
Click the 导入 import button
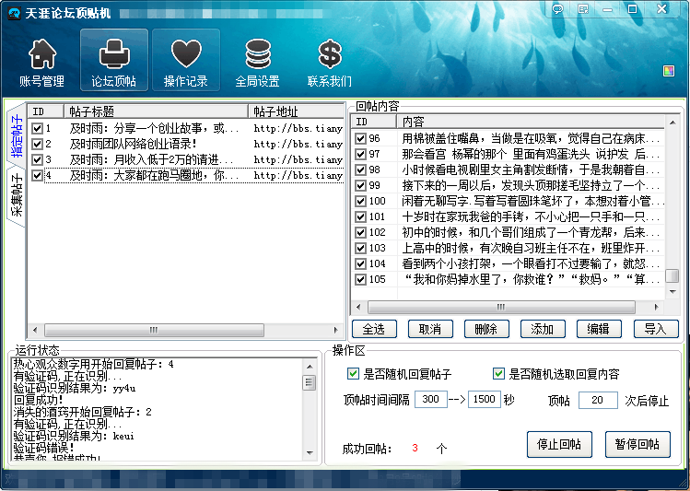655,329
